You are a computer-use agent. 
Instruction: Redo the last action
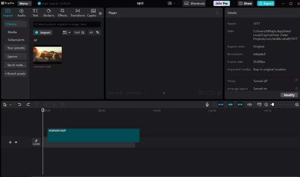tap(28, 104)
